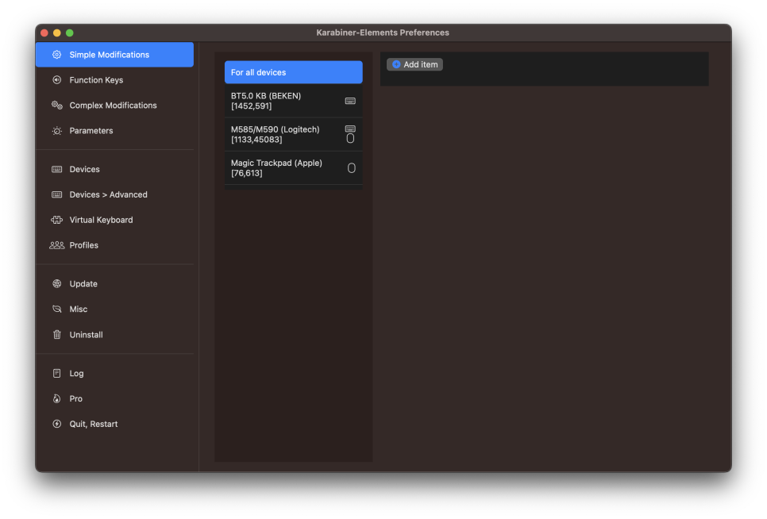Open Virtual Keyboard settings

click(114, 220)
